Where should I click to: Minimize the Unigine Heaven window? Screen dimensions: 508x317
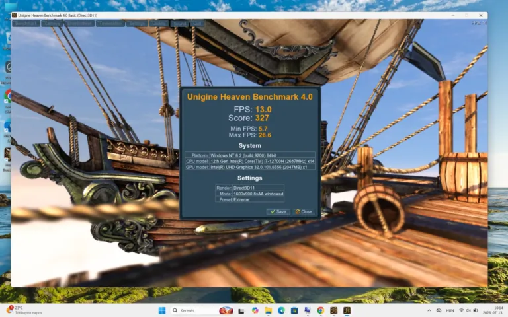coord(453,15)
